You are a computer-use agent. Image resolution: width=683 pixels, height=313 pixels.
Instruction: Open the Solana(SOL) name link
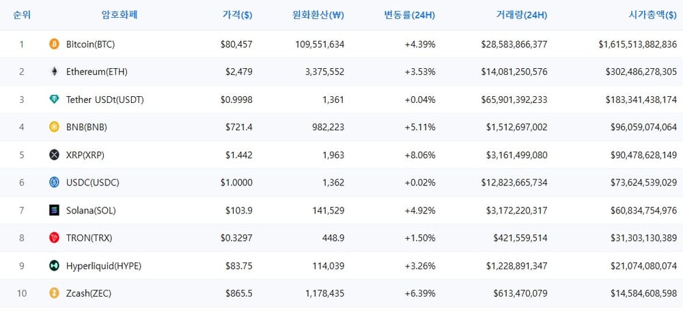coord(91,211)
